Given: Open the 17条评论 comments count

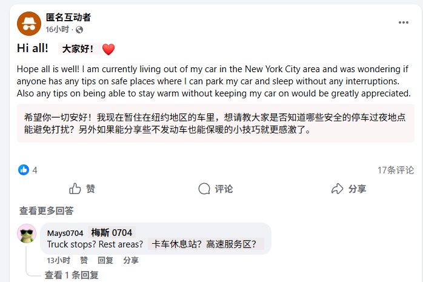Looking at the screenshot, I should [x=396, y=170].
